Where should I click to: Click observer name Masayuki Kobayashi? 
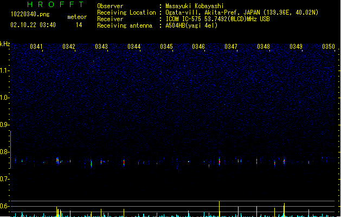[x=195, y=6]
